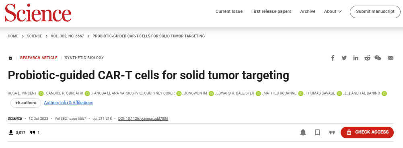This screenshot has height=148, width=403.
Task: Share article on LinkedIn
Action: click(356, 58)
